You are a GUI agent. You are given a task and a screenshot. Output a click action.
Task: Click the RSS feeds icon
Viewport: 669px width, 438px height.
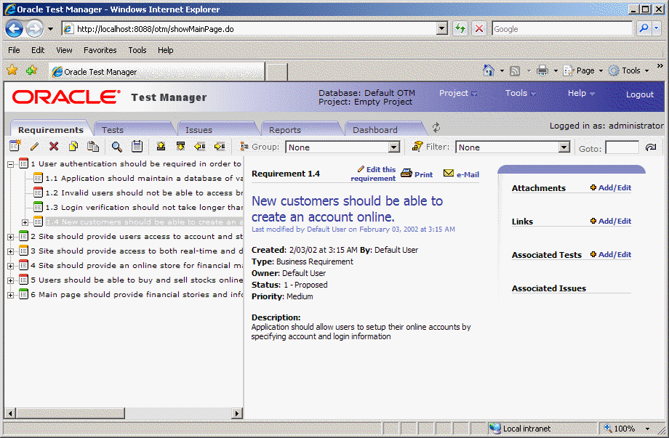pyautogui.click(x=515, y=70)
